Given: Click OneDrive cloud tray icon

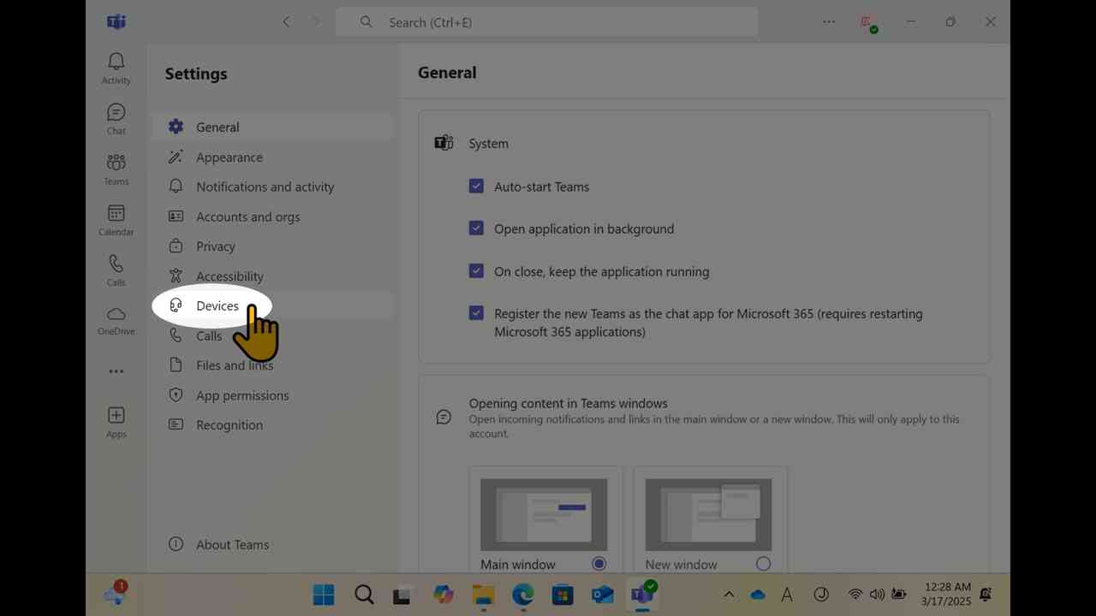Looking at the screenshot, I should 758,595.
